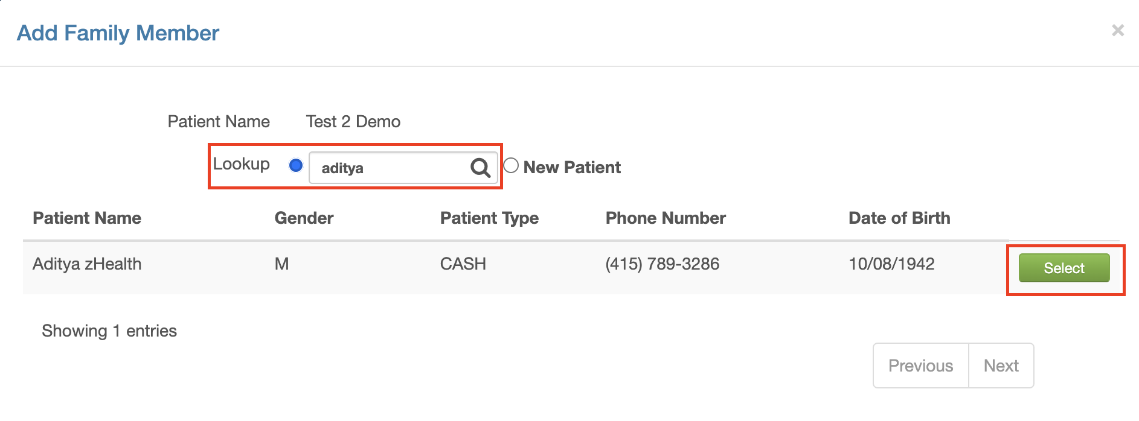Click the Lookup label text
The height and width of the screenshot is (421, 1139).
(x=242, y=164)
